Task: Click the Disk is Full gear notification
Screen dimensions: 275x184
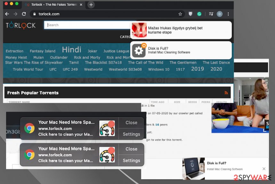Action: tap(181, 50)
